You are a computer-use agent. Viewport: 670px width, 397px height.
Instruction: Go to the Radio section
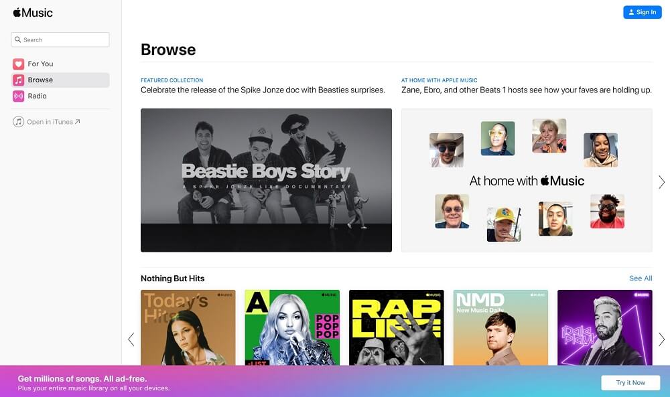(38, 96)
